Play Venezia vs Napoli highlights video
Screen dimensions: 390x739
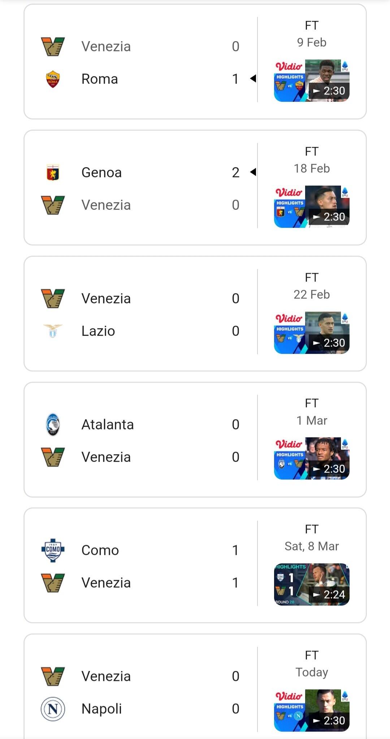pyautogui.click(x=312, y=710)
